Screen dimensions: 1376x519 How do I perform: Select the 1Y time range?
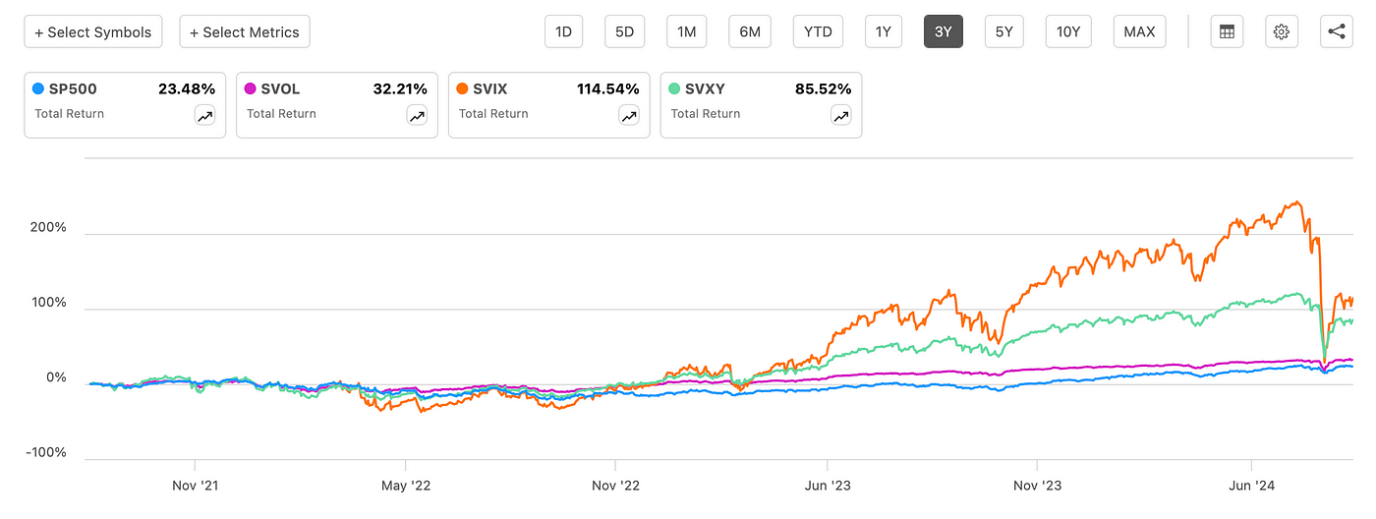coord(884,31)
